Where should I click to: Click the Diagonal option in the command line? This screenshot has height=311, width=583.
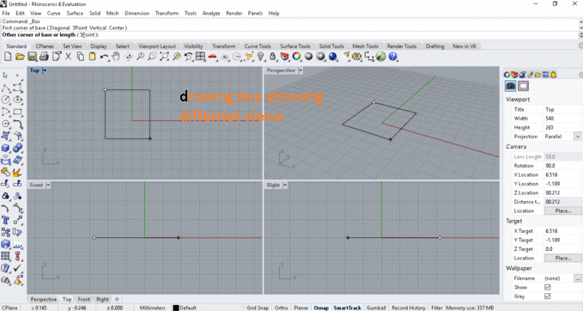[x=59, y=27]
